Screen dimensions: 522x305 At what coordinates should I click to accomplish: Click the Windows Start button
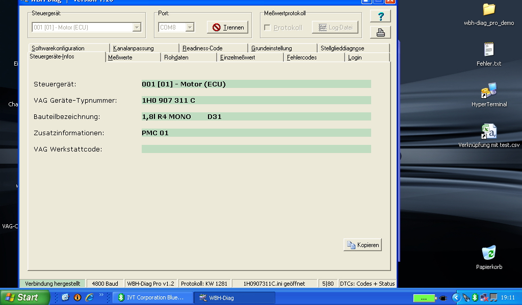point(24,297)
